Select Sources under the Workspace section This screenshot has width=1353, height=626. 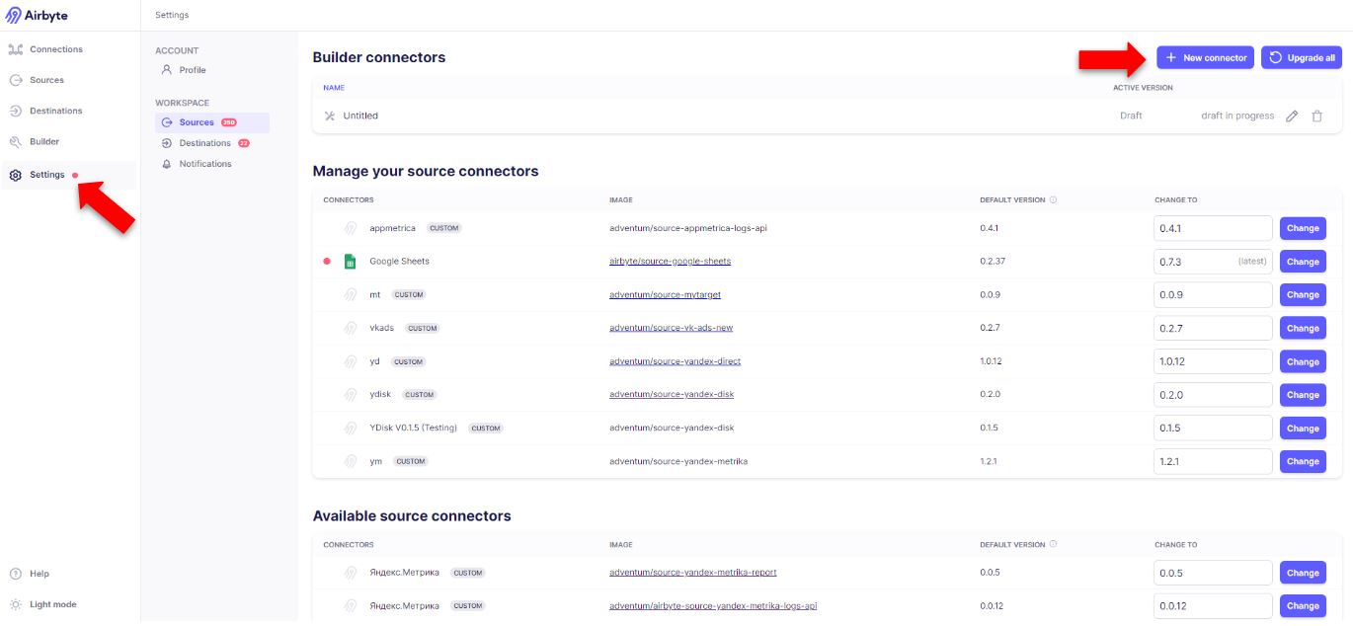coord(211,122)
